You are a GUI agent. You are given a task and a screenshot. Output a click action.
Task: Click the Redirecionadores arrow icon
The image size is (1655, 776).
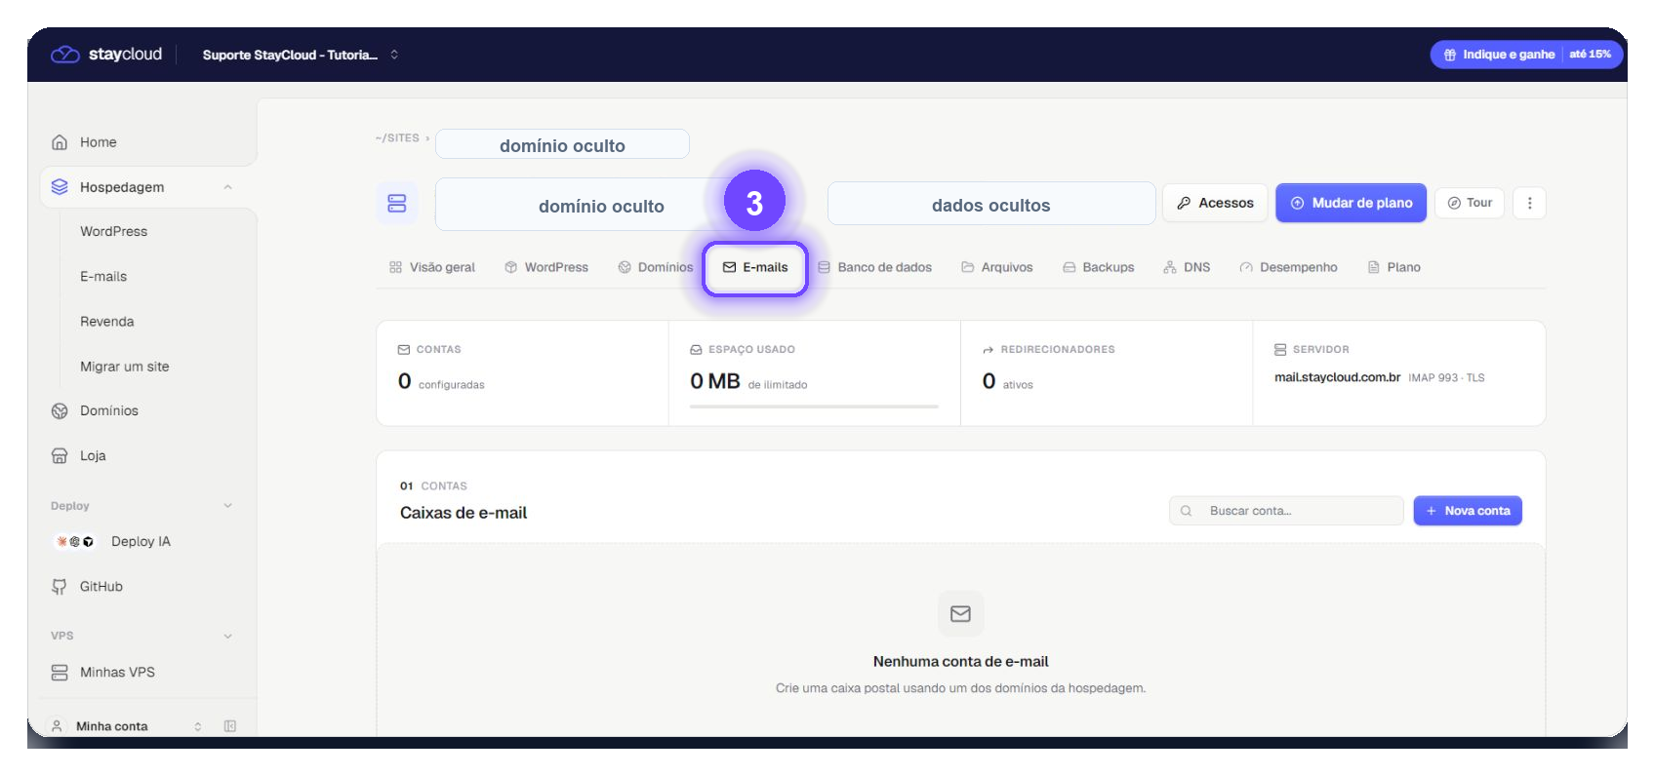989,349
